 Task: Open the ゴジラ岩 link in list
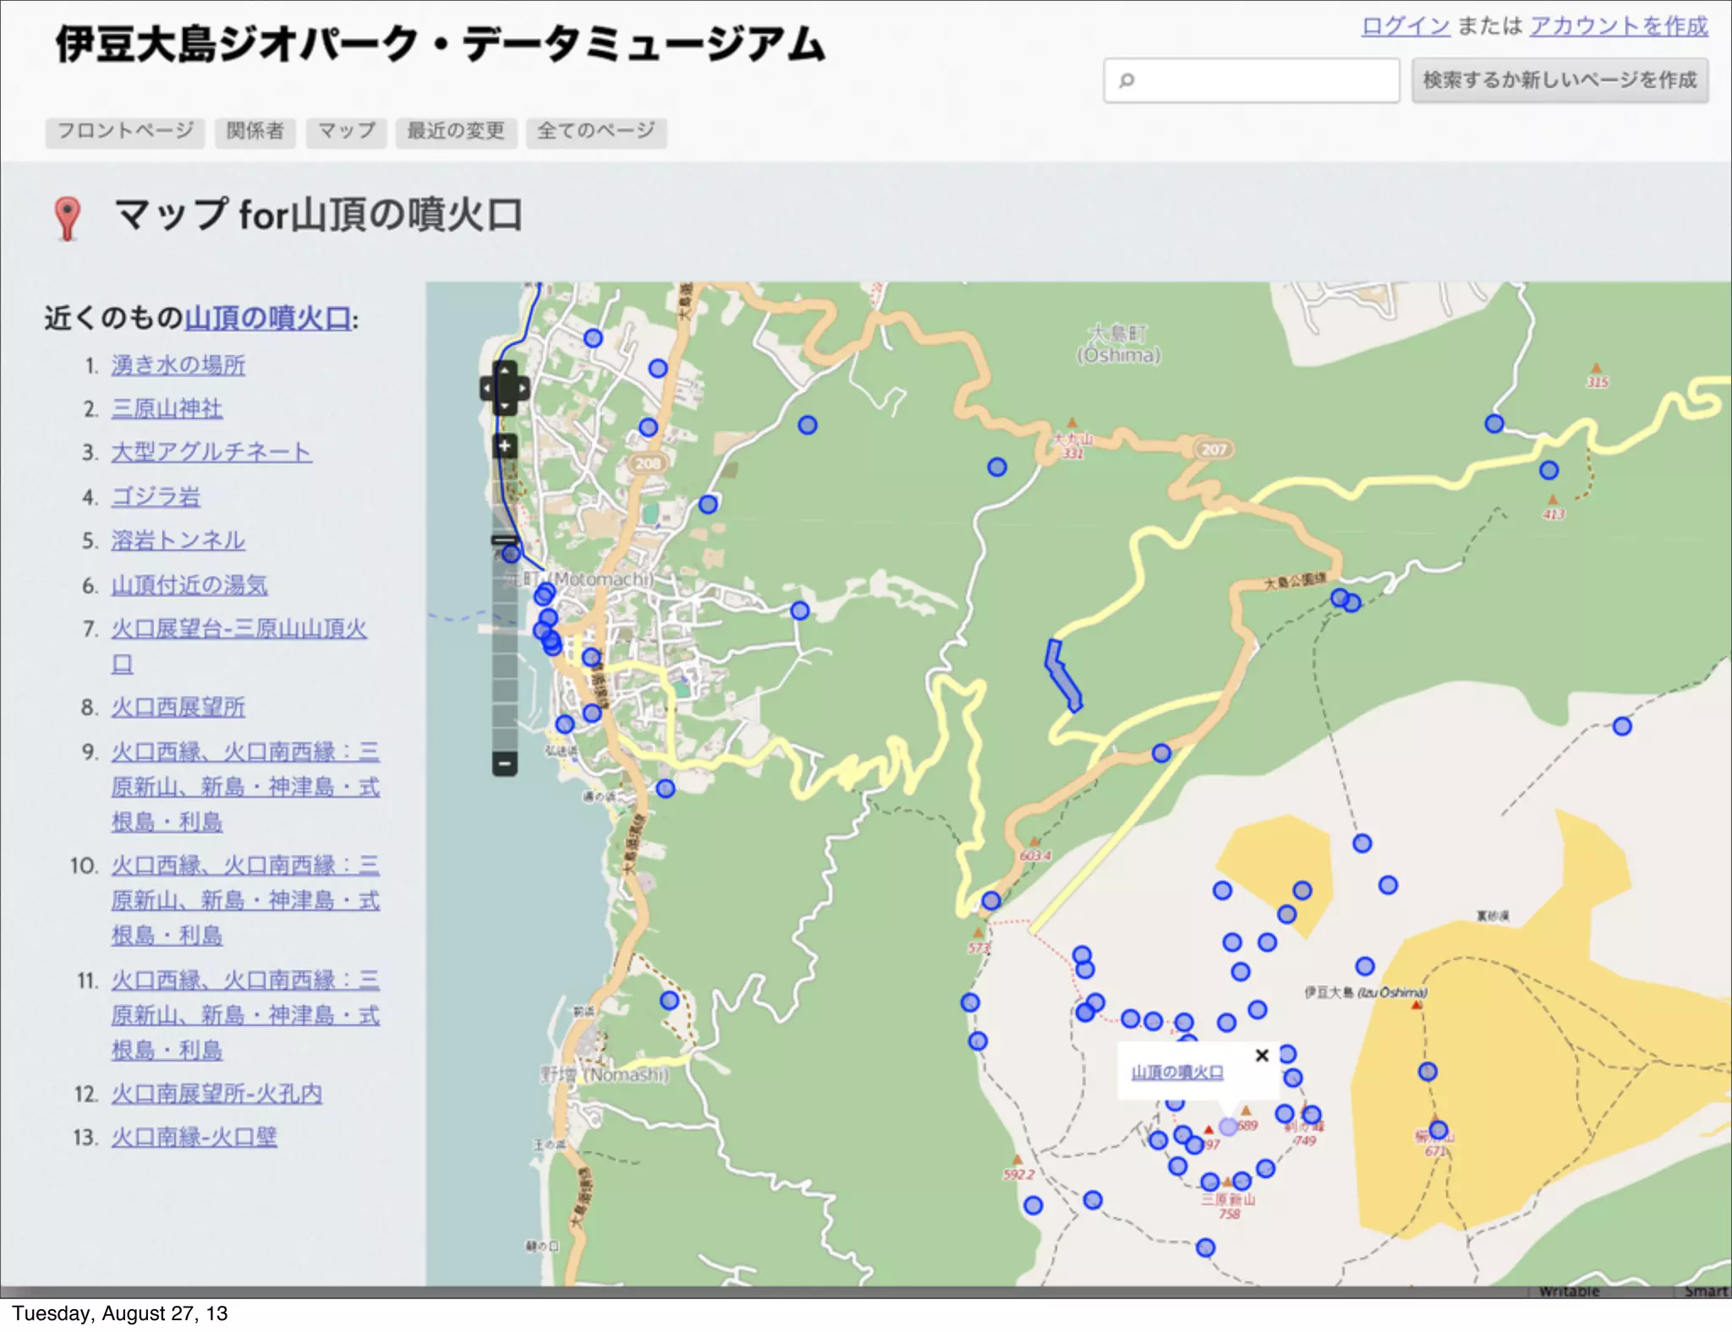pos(156,497)
